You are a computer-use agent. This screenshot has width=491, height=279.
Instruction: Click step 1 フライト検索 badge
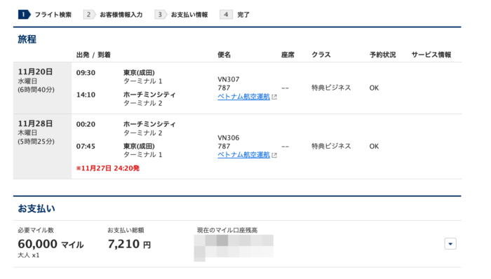[x=24, y=15]
